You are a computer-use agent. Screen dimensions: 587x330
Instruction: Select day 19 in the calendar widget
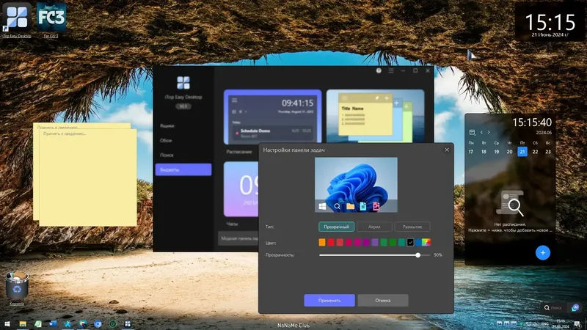coord(497,152)
